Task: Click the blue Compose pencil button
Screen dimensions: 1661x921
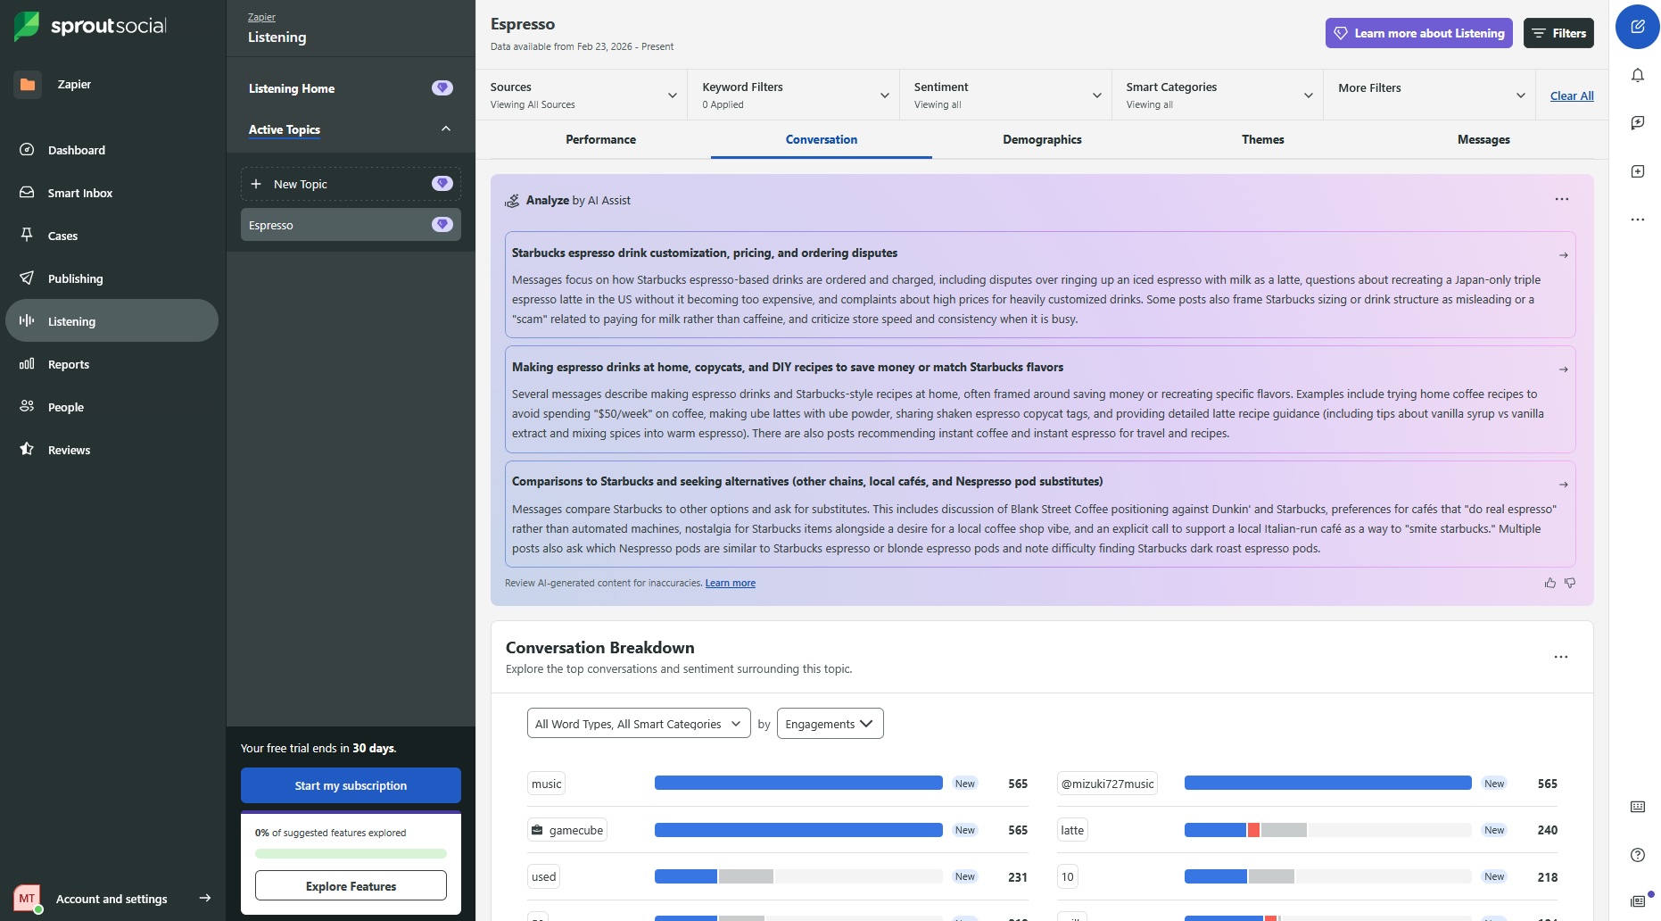Action: click(x=1637, y=27)
